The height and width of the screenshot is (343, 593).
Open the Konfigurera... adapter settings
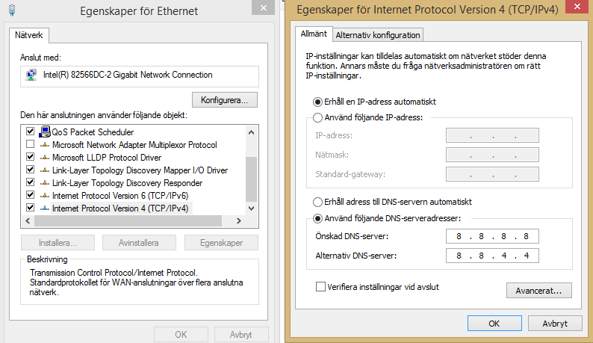click(225, 100)
